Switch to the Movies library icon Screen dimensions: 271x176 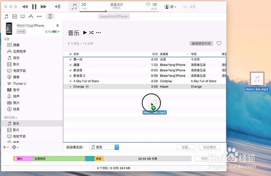pyautogui.click(x=15, y=17)
